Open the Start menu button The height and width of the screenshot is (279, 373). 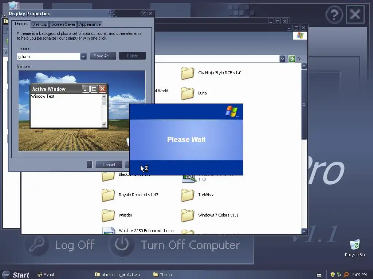[16, 275]
